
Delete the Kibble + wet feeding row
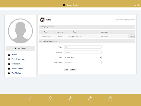(x=132, y=36)
